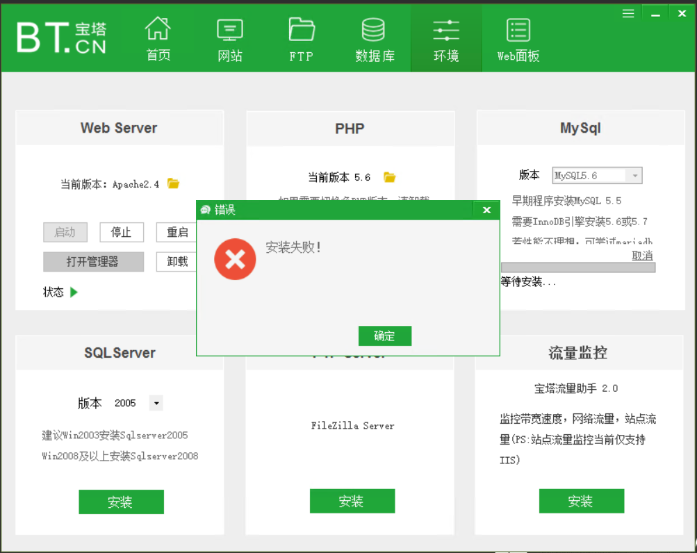
Task: Click Win2008及以上安装Sqlserver2008 text
Action: tap(120, 456)
